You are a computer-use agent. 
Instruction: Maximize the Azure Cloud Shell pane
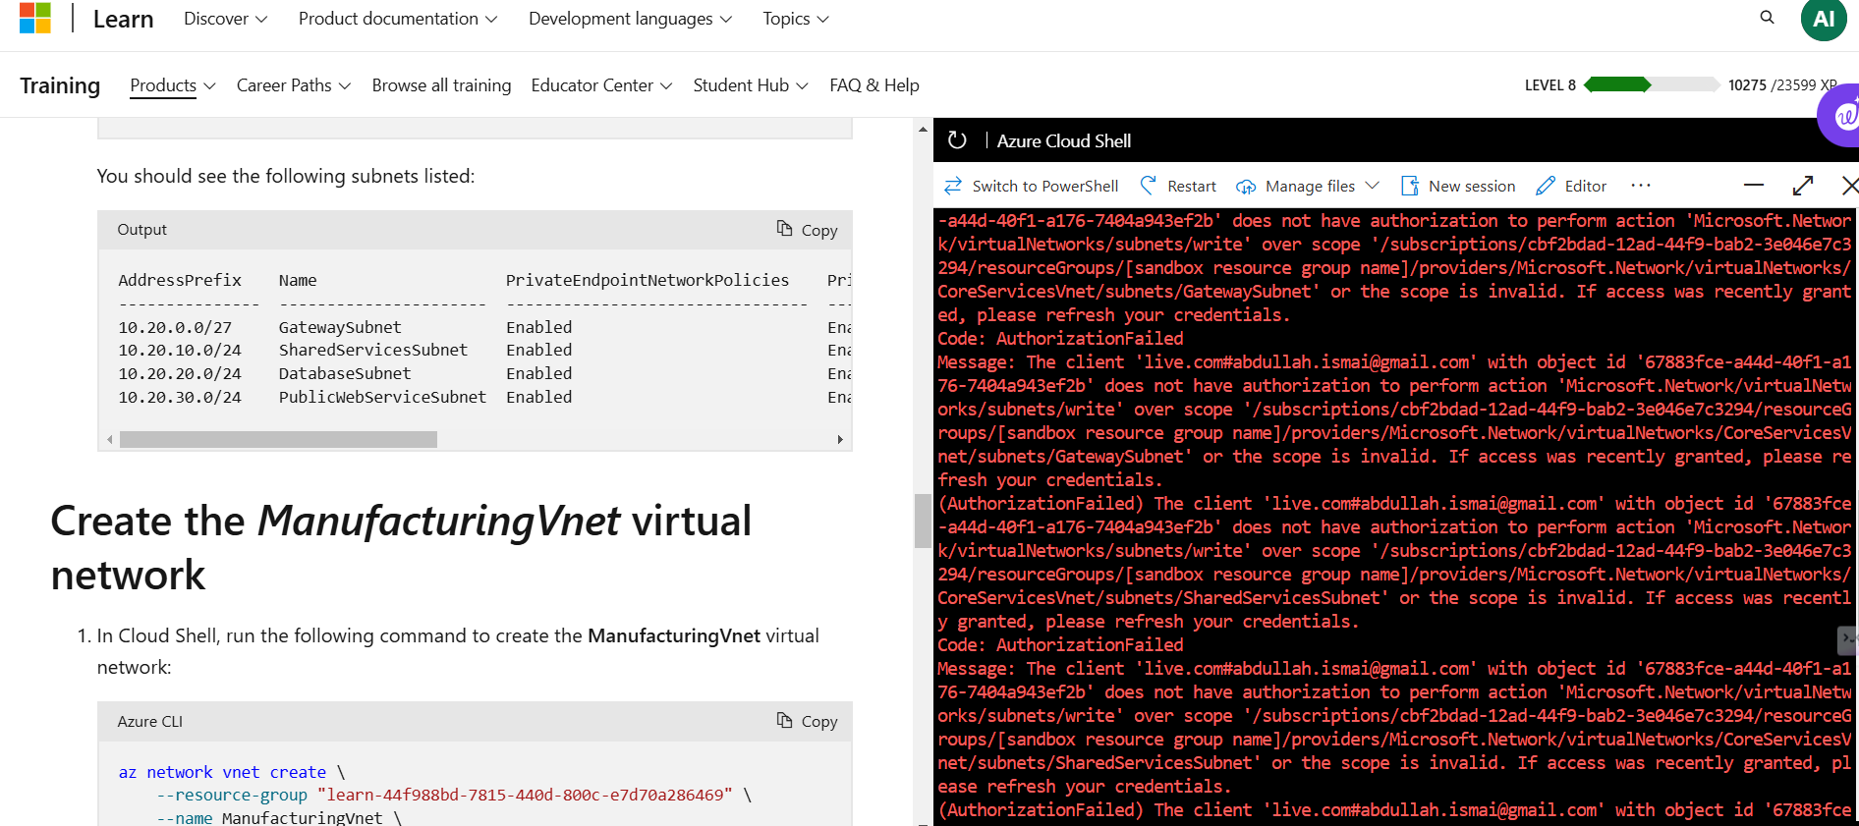pyautogui.click(x=1803, y=186)
